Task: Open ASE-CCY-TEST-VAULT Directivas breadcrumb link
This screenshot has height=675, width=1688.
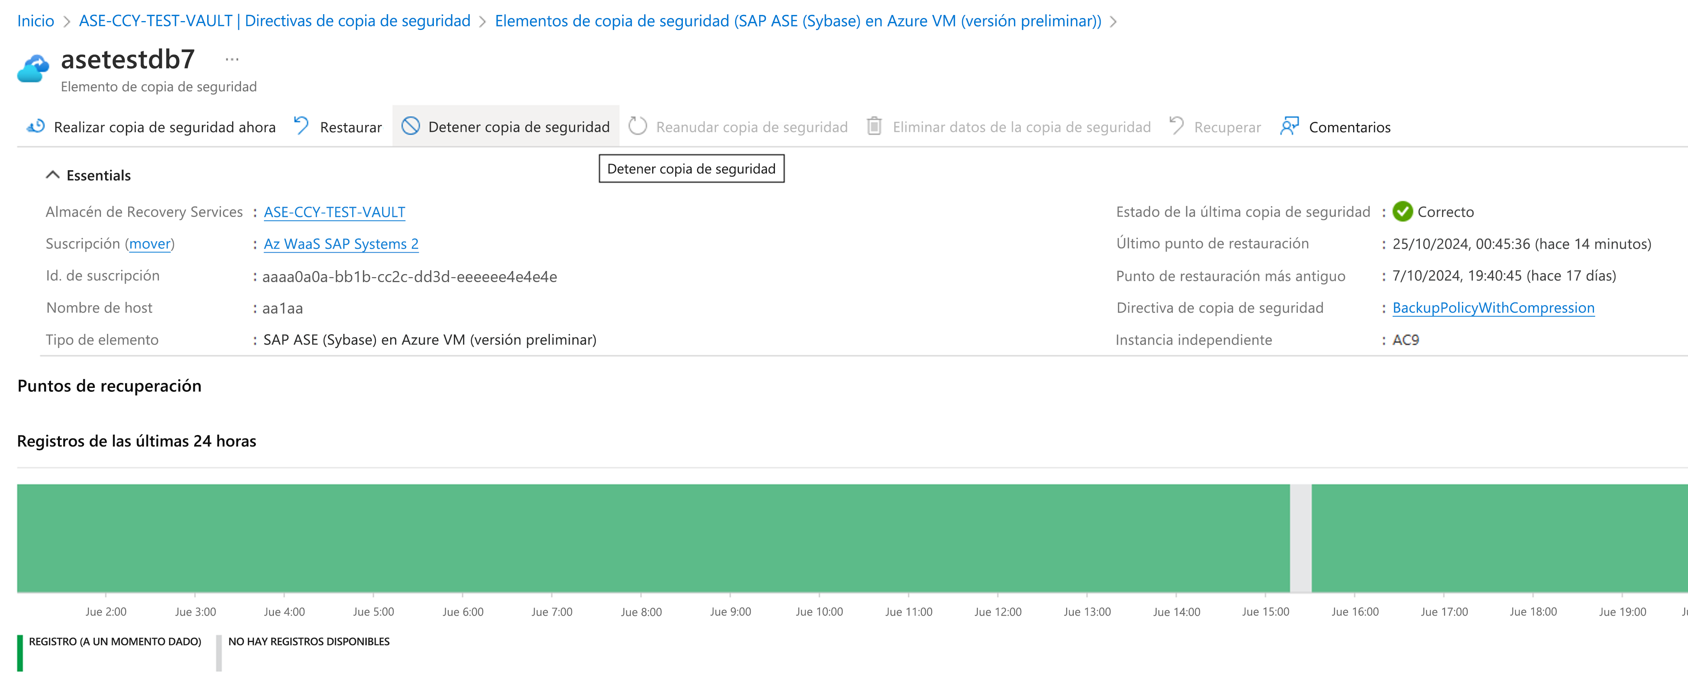Action: tap(275, 21)
